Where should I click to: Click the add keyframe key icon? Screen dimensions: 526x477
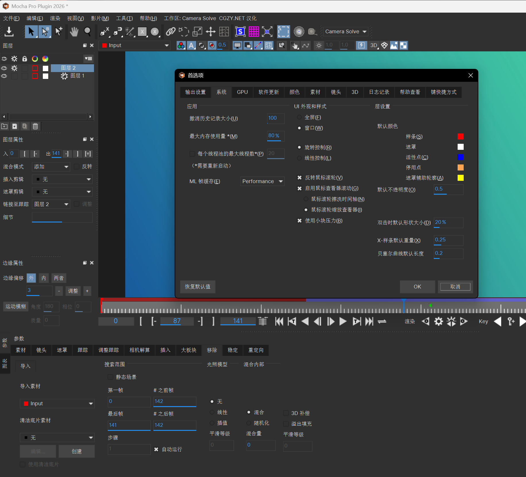[x=511, y=321]
